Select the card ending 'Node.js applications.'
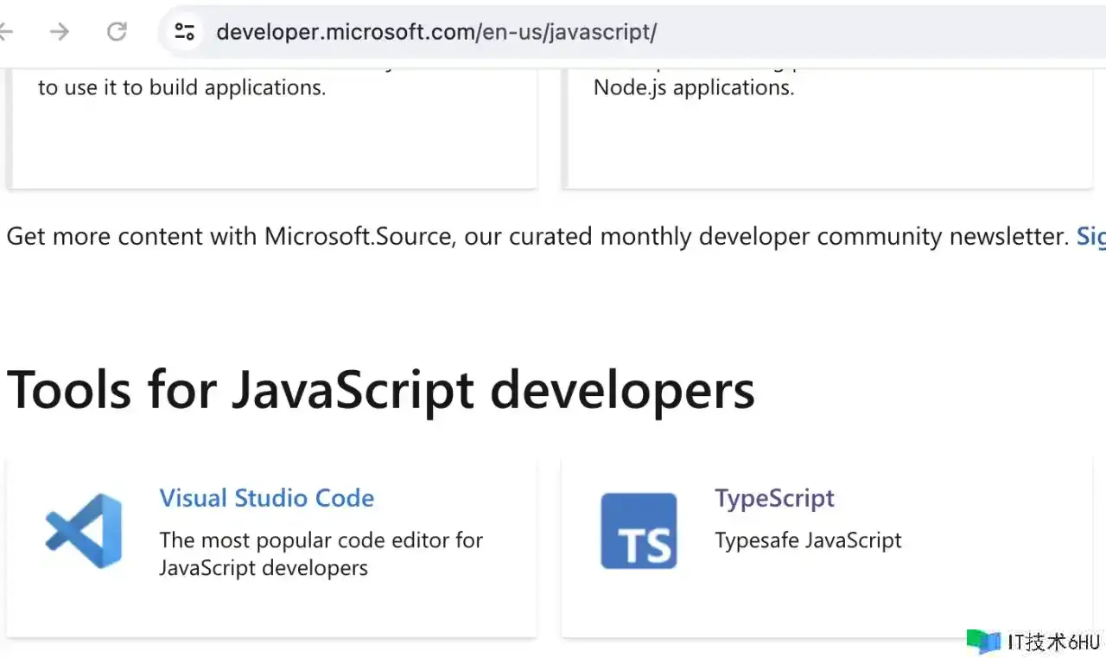This screenshot has height=658, width=1106. click(827, 130)
